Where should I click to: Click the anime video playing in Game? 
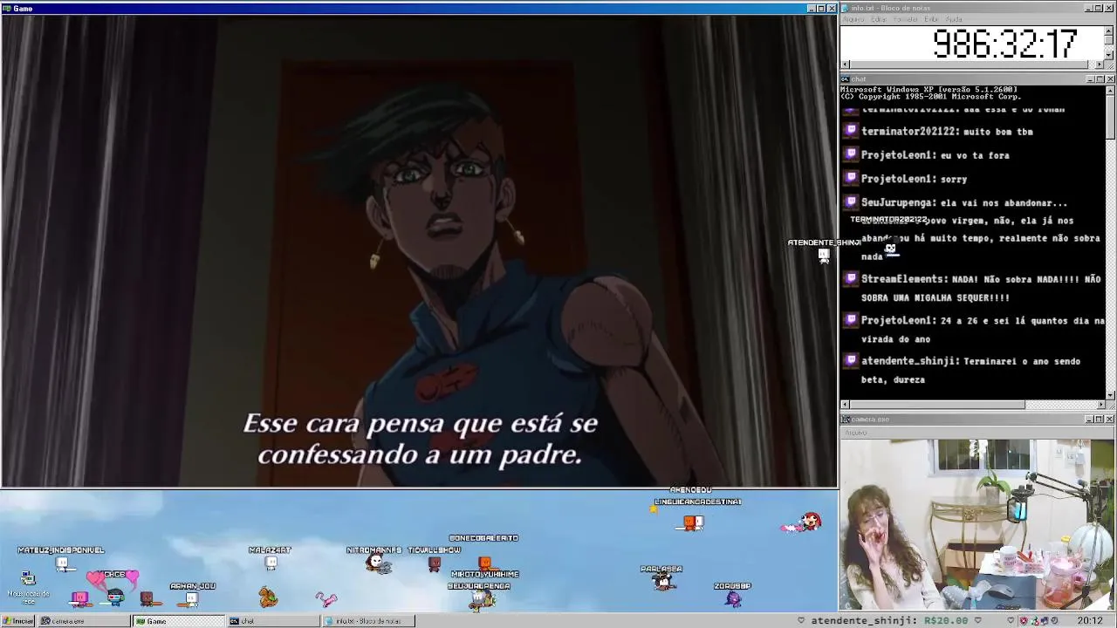coord(419,251)
